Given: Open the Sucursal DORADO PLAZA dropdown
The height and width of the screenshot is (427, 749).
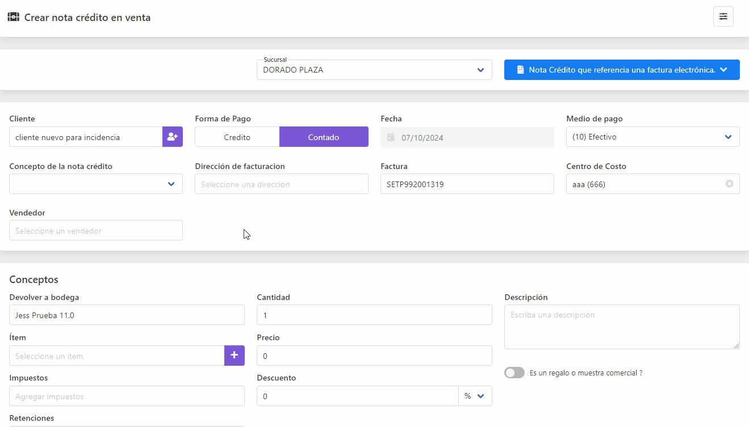Looking at the screenshot, I should 374,70.
